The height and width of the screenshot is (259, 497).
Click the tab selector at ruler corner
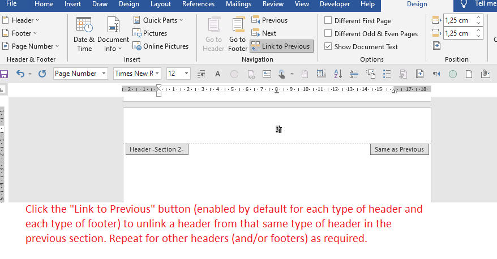(2, 89)
